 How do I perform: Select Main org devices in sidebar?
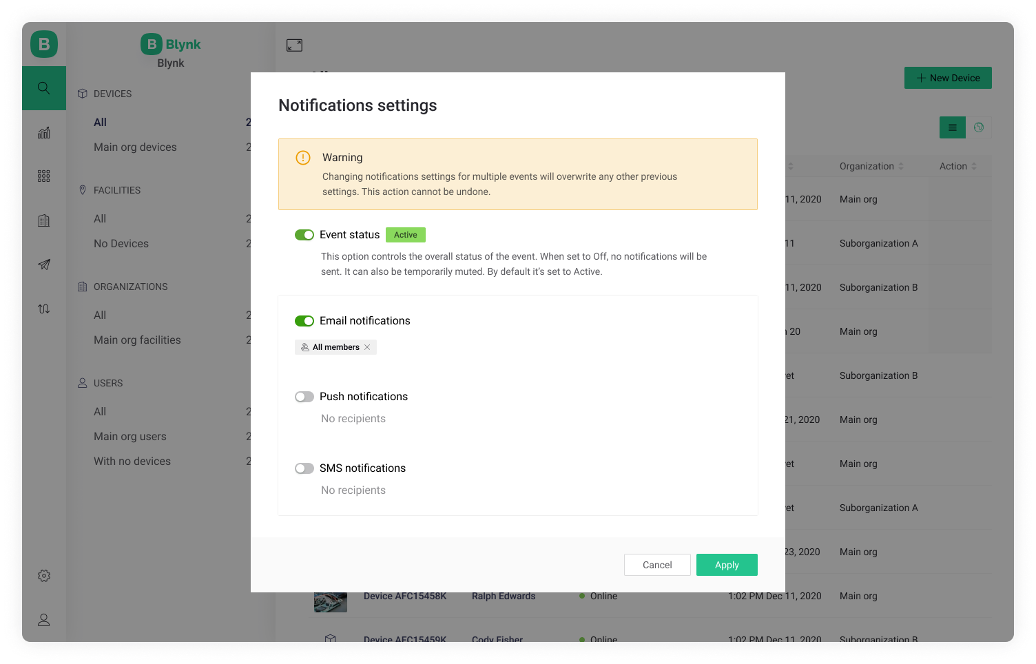(x=135, y=147)
